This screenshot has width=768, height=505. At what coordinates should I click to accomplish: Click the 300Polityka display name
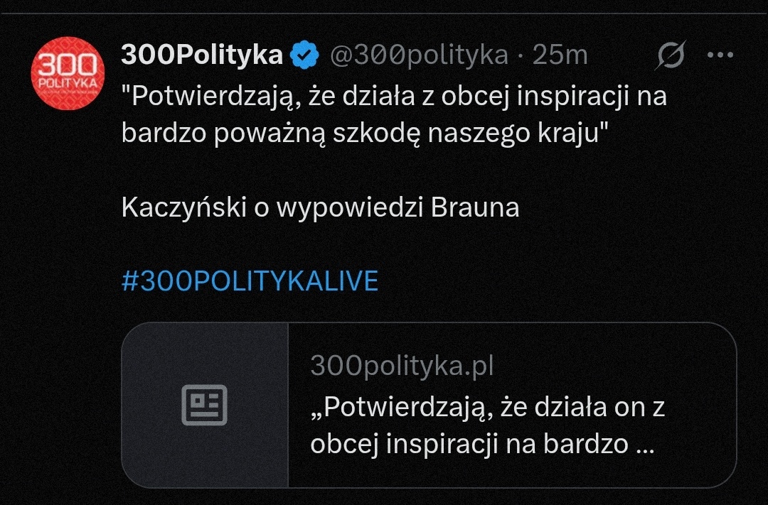tap(202, 55)
